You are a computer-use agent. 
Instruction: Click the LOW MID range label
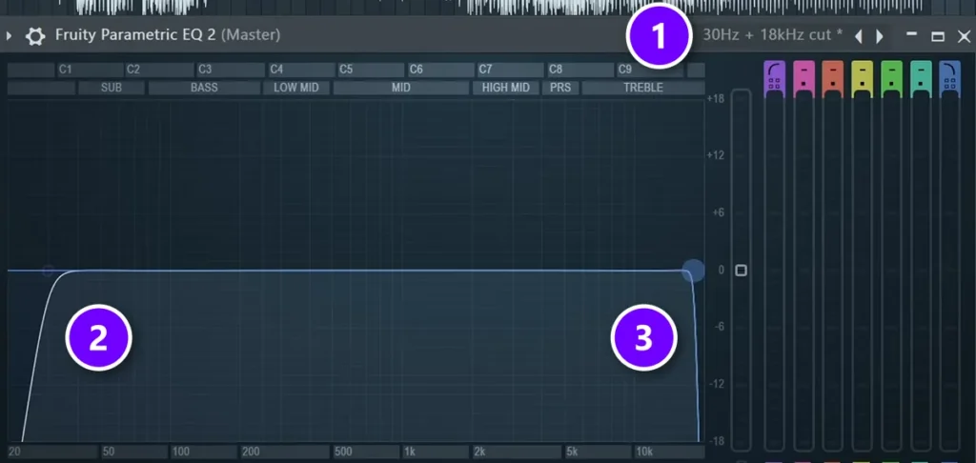(x=296, y=88)
